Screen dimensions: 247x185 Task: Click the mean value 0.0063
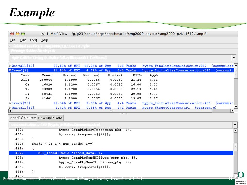coord(94,94)
